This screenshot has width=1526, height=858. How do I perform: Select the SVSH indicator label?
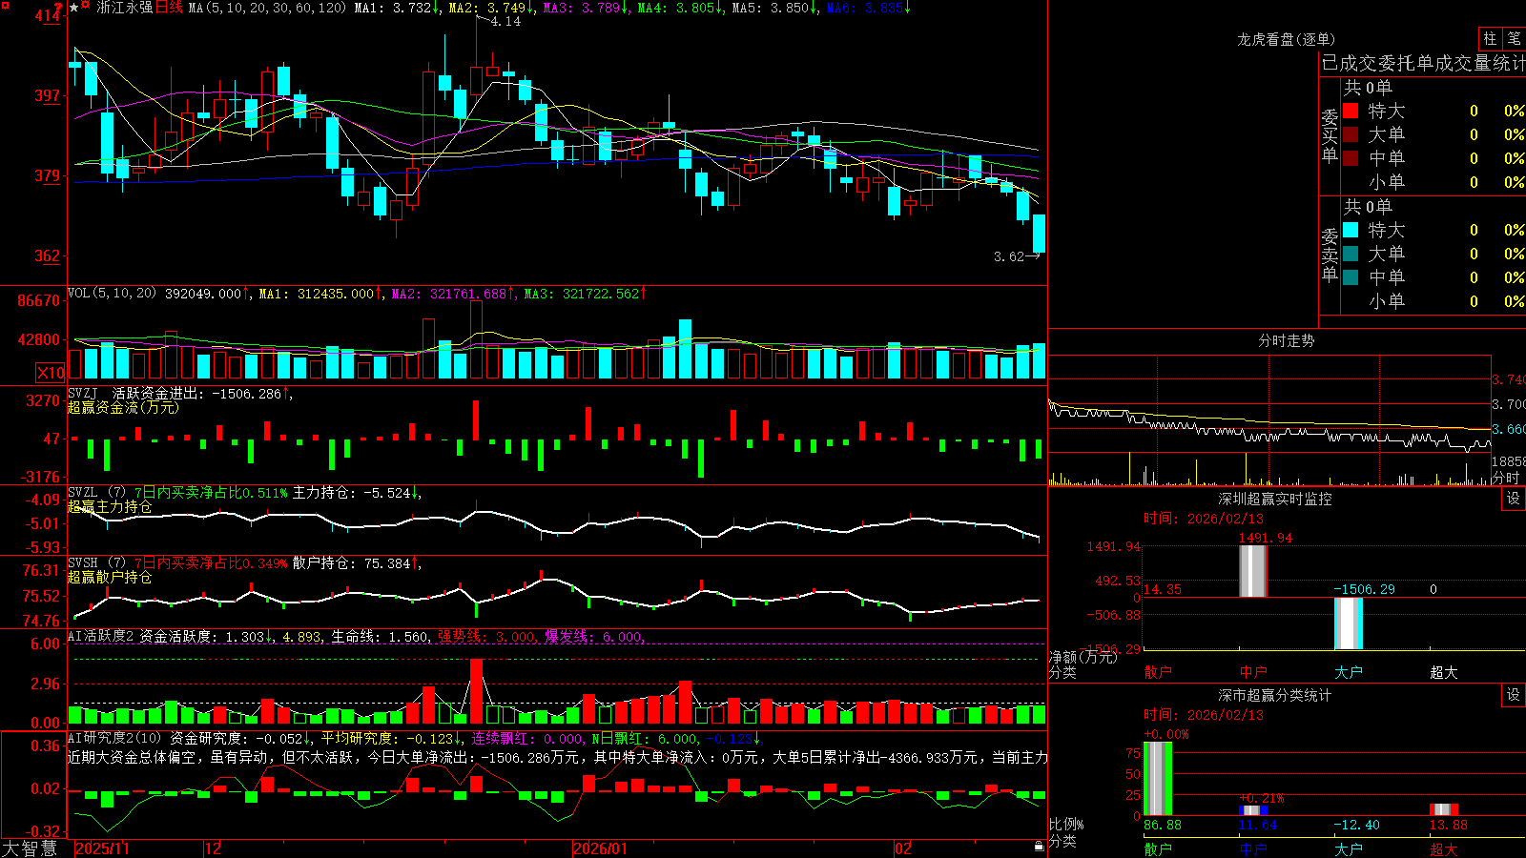pyautogui.click(x=82, y=563)
